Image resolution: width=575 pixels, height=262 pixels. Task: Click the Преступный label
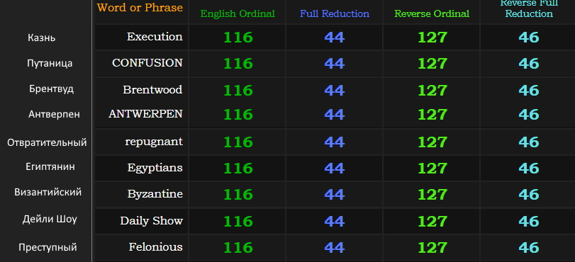tap(48, 247)
